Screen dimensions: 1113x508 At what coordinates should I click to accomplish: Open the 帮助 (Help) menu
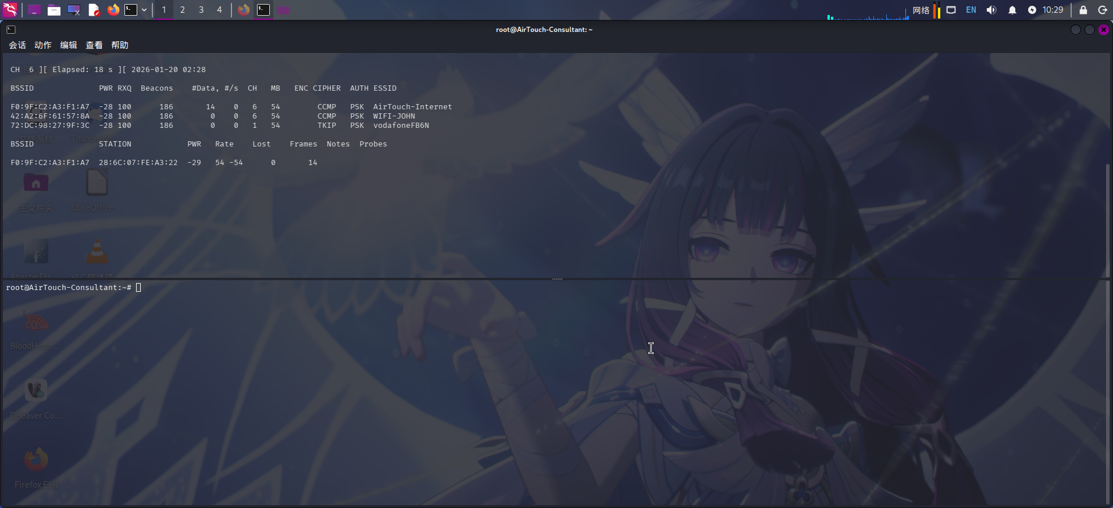click(x=120, y=45)
